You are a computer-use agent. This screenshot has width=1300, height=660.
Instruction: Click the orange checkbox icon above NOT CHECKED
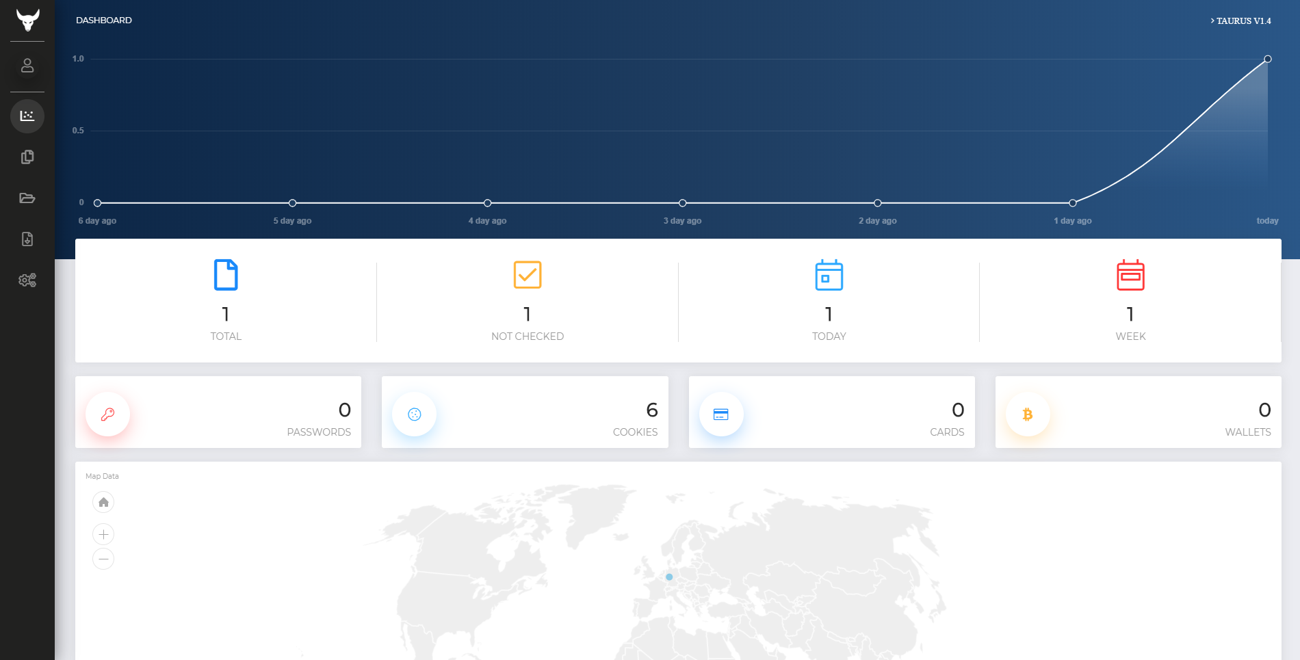pyautogui.click(x=528, y=275)
